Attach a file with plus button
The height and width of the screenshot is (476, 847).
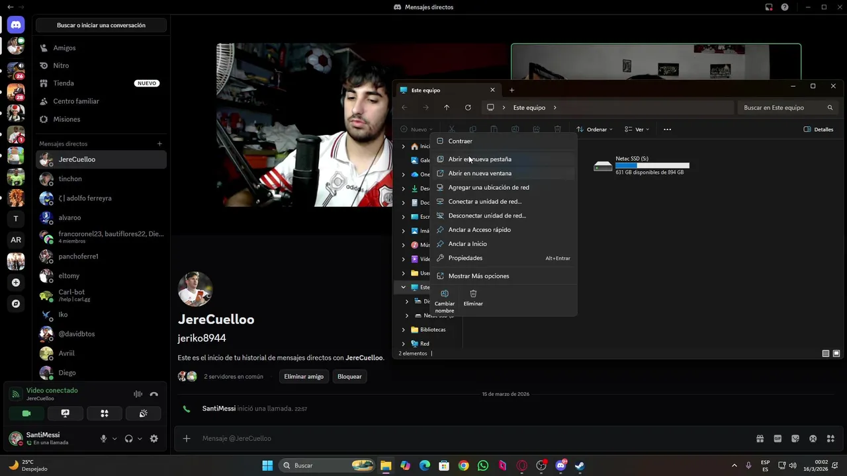[187, 438]
